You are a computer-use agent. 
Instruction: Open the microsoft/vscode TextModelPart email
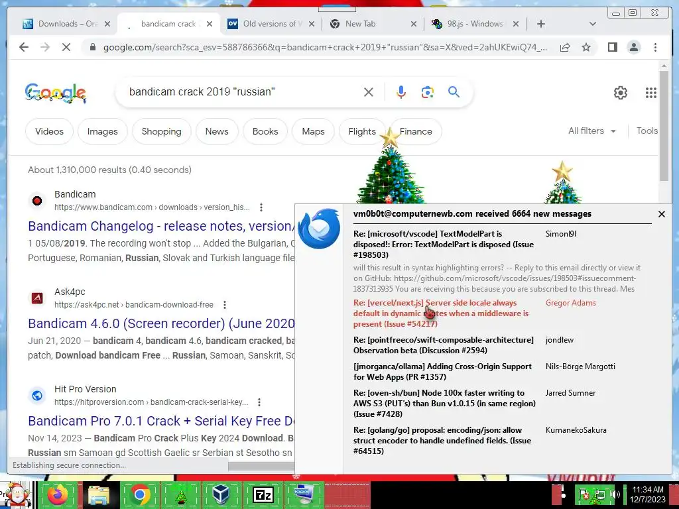(x=444, y=244)
